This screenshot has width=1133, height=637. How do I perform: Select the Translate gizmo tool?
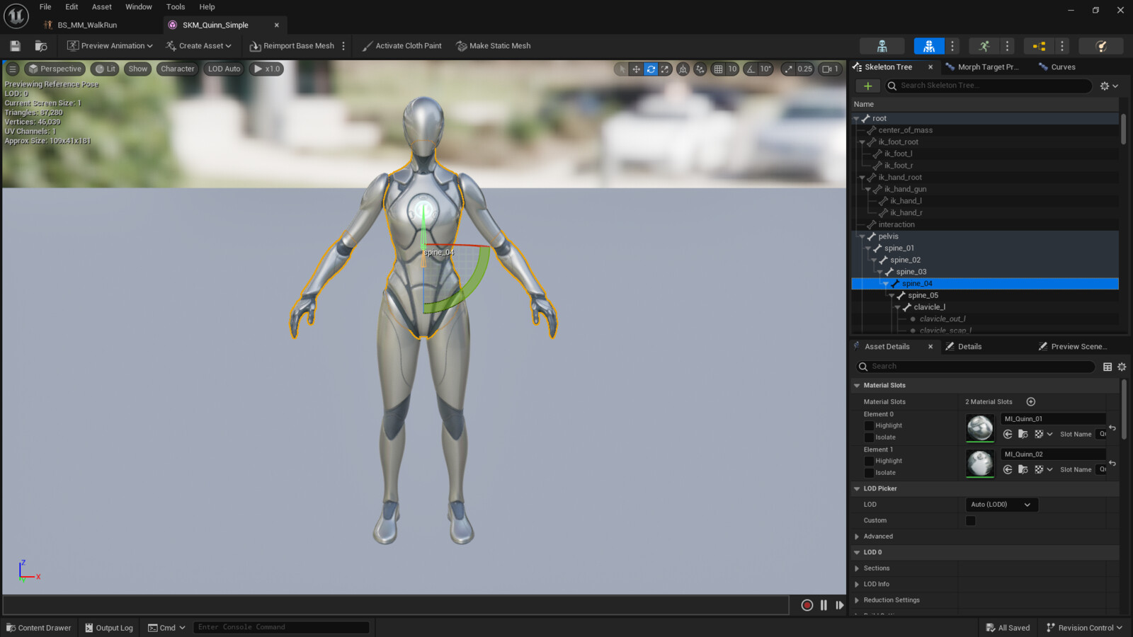pos(636,69)
